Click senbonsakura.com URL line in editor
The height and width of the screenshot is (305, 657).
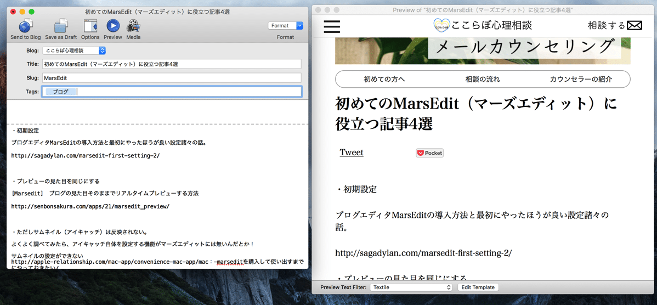[x=90, y=207]
